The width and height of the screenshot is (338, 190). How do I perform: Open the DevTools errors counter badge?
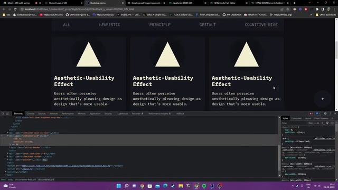coord(311,113)
